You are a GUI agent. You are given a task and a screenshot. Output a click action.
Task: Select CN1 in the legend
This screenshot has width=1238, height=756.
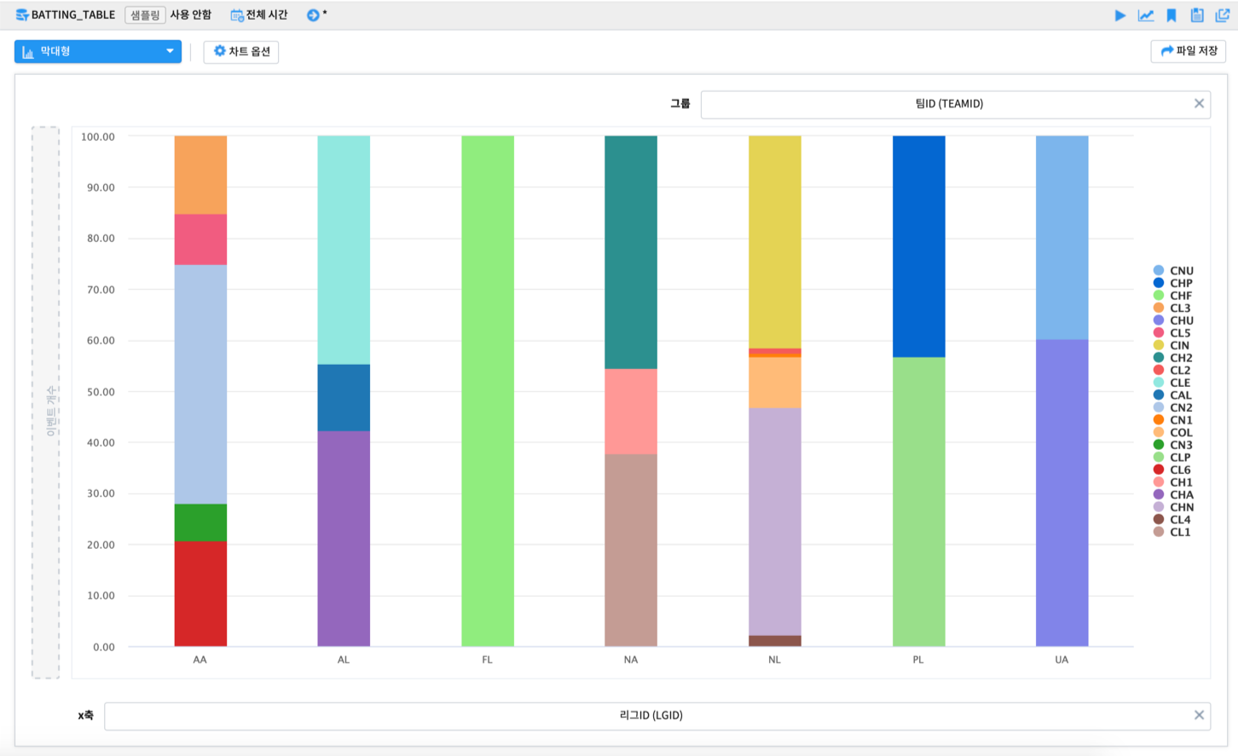point(1173,420)
